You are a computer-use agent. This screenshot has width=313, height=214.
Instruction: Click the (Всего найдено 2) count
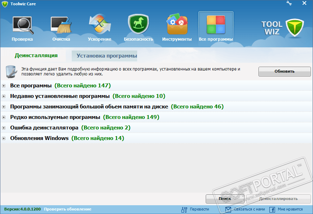point(106,128)
